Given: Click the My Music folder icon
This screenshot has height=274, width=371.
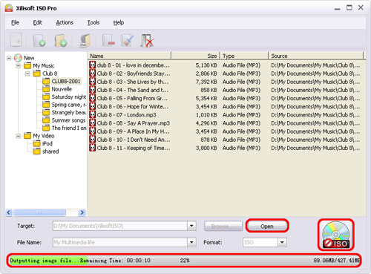Looking at the screenshot, I should [x=27, y=66].
